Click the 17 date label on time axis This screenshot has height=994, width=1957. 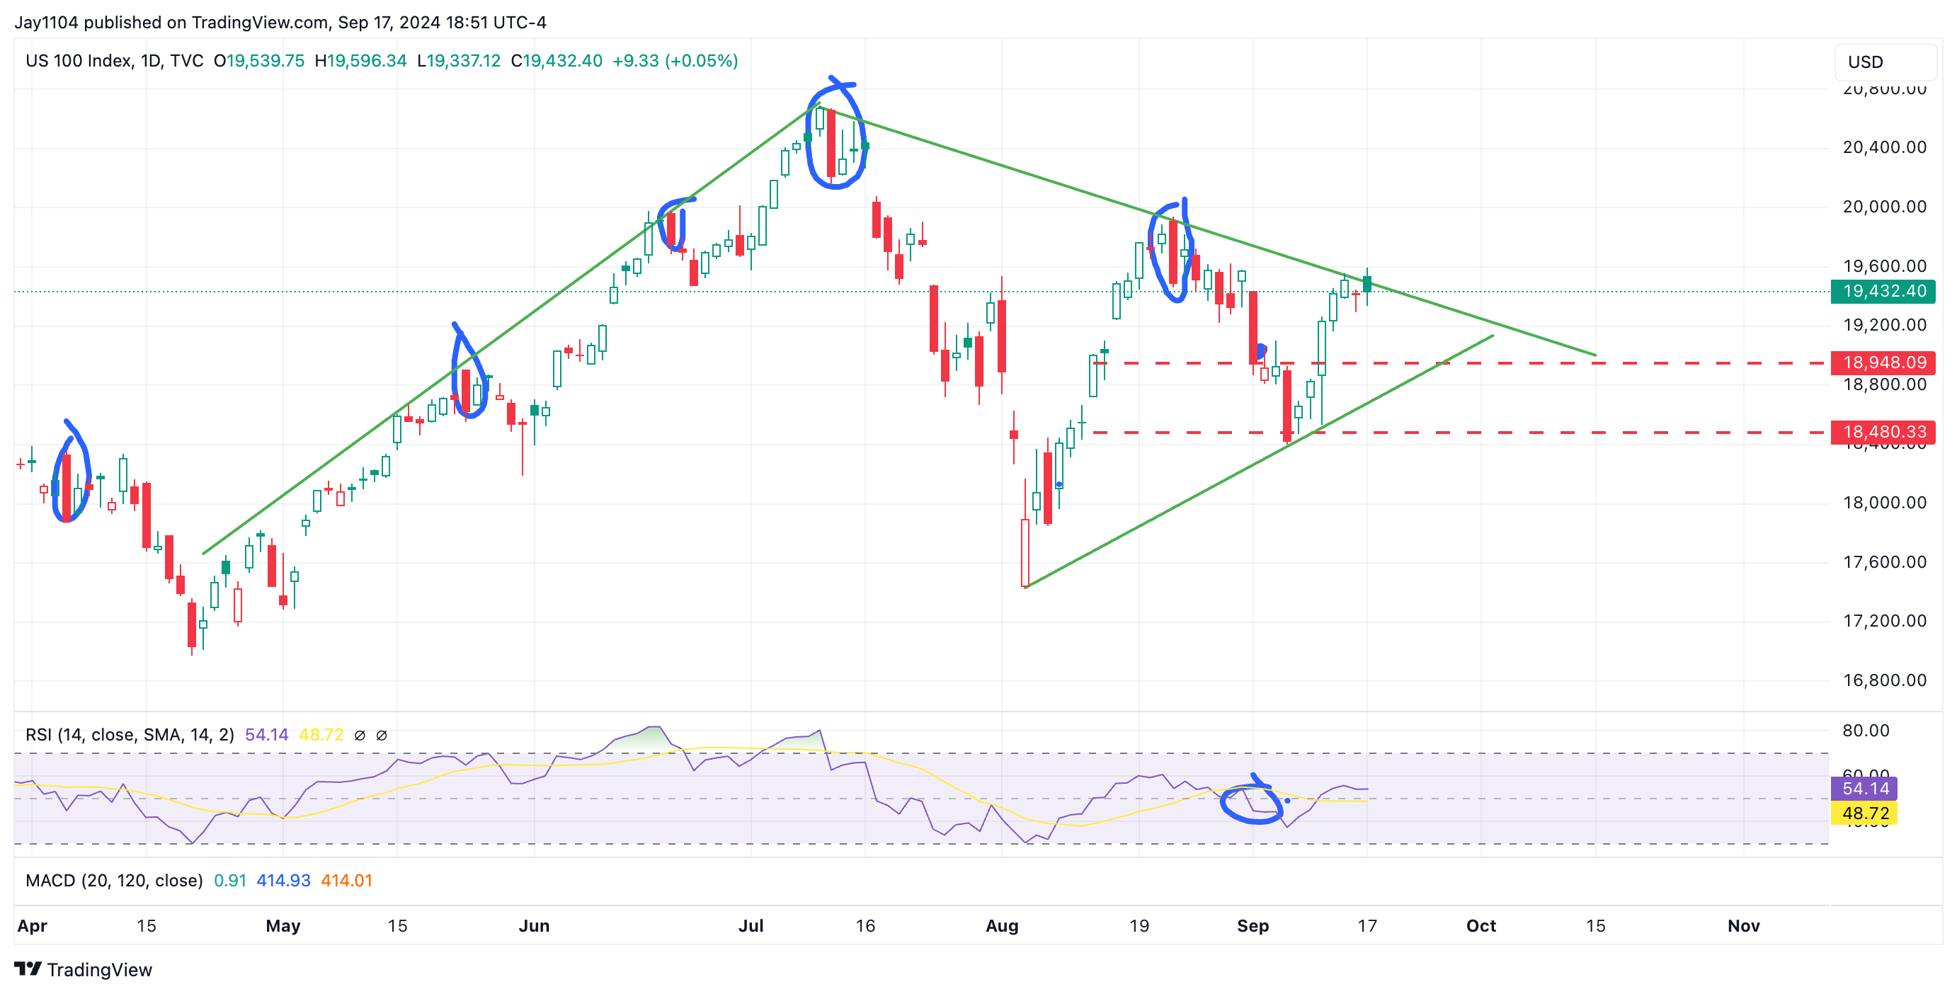pos(1367,925)
